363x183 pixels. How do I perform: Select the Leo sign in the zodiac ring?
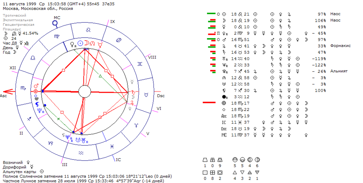(x=88, y=30)
